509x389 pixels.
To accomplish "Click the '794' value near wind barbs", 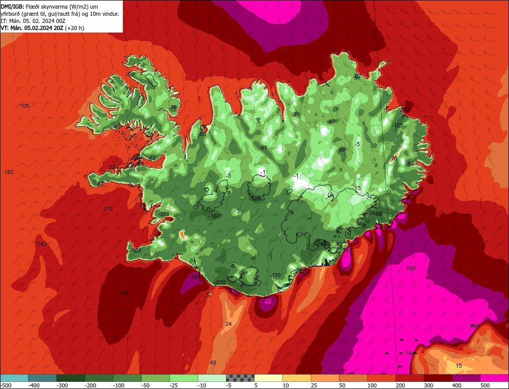I will (x=410, y=353).
